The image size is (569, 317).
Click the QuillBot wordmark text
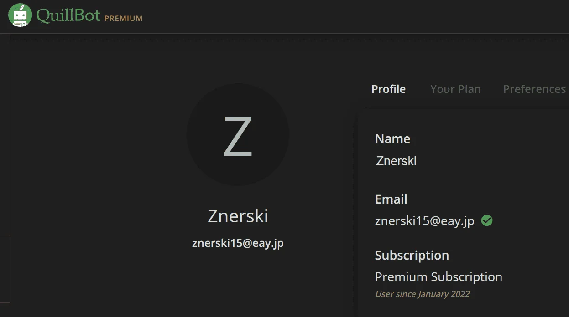[68, 15]
